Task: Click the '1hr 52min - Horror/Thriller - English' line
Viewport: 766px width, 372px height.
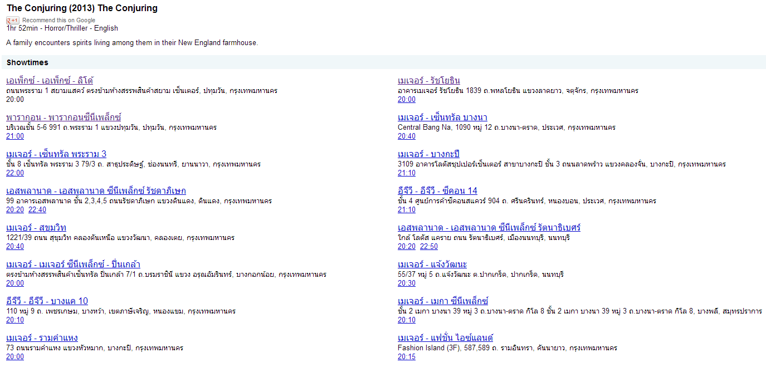Action: click(x=62, y=28)
